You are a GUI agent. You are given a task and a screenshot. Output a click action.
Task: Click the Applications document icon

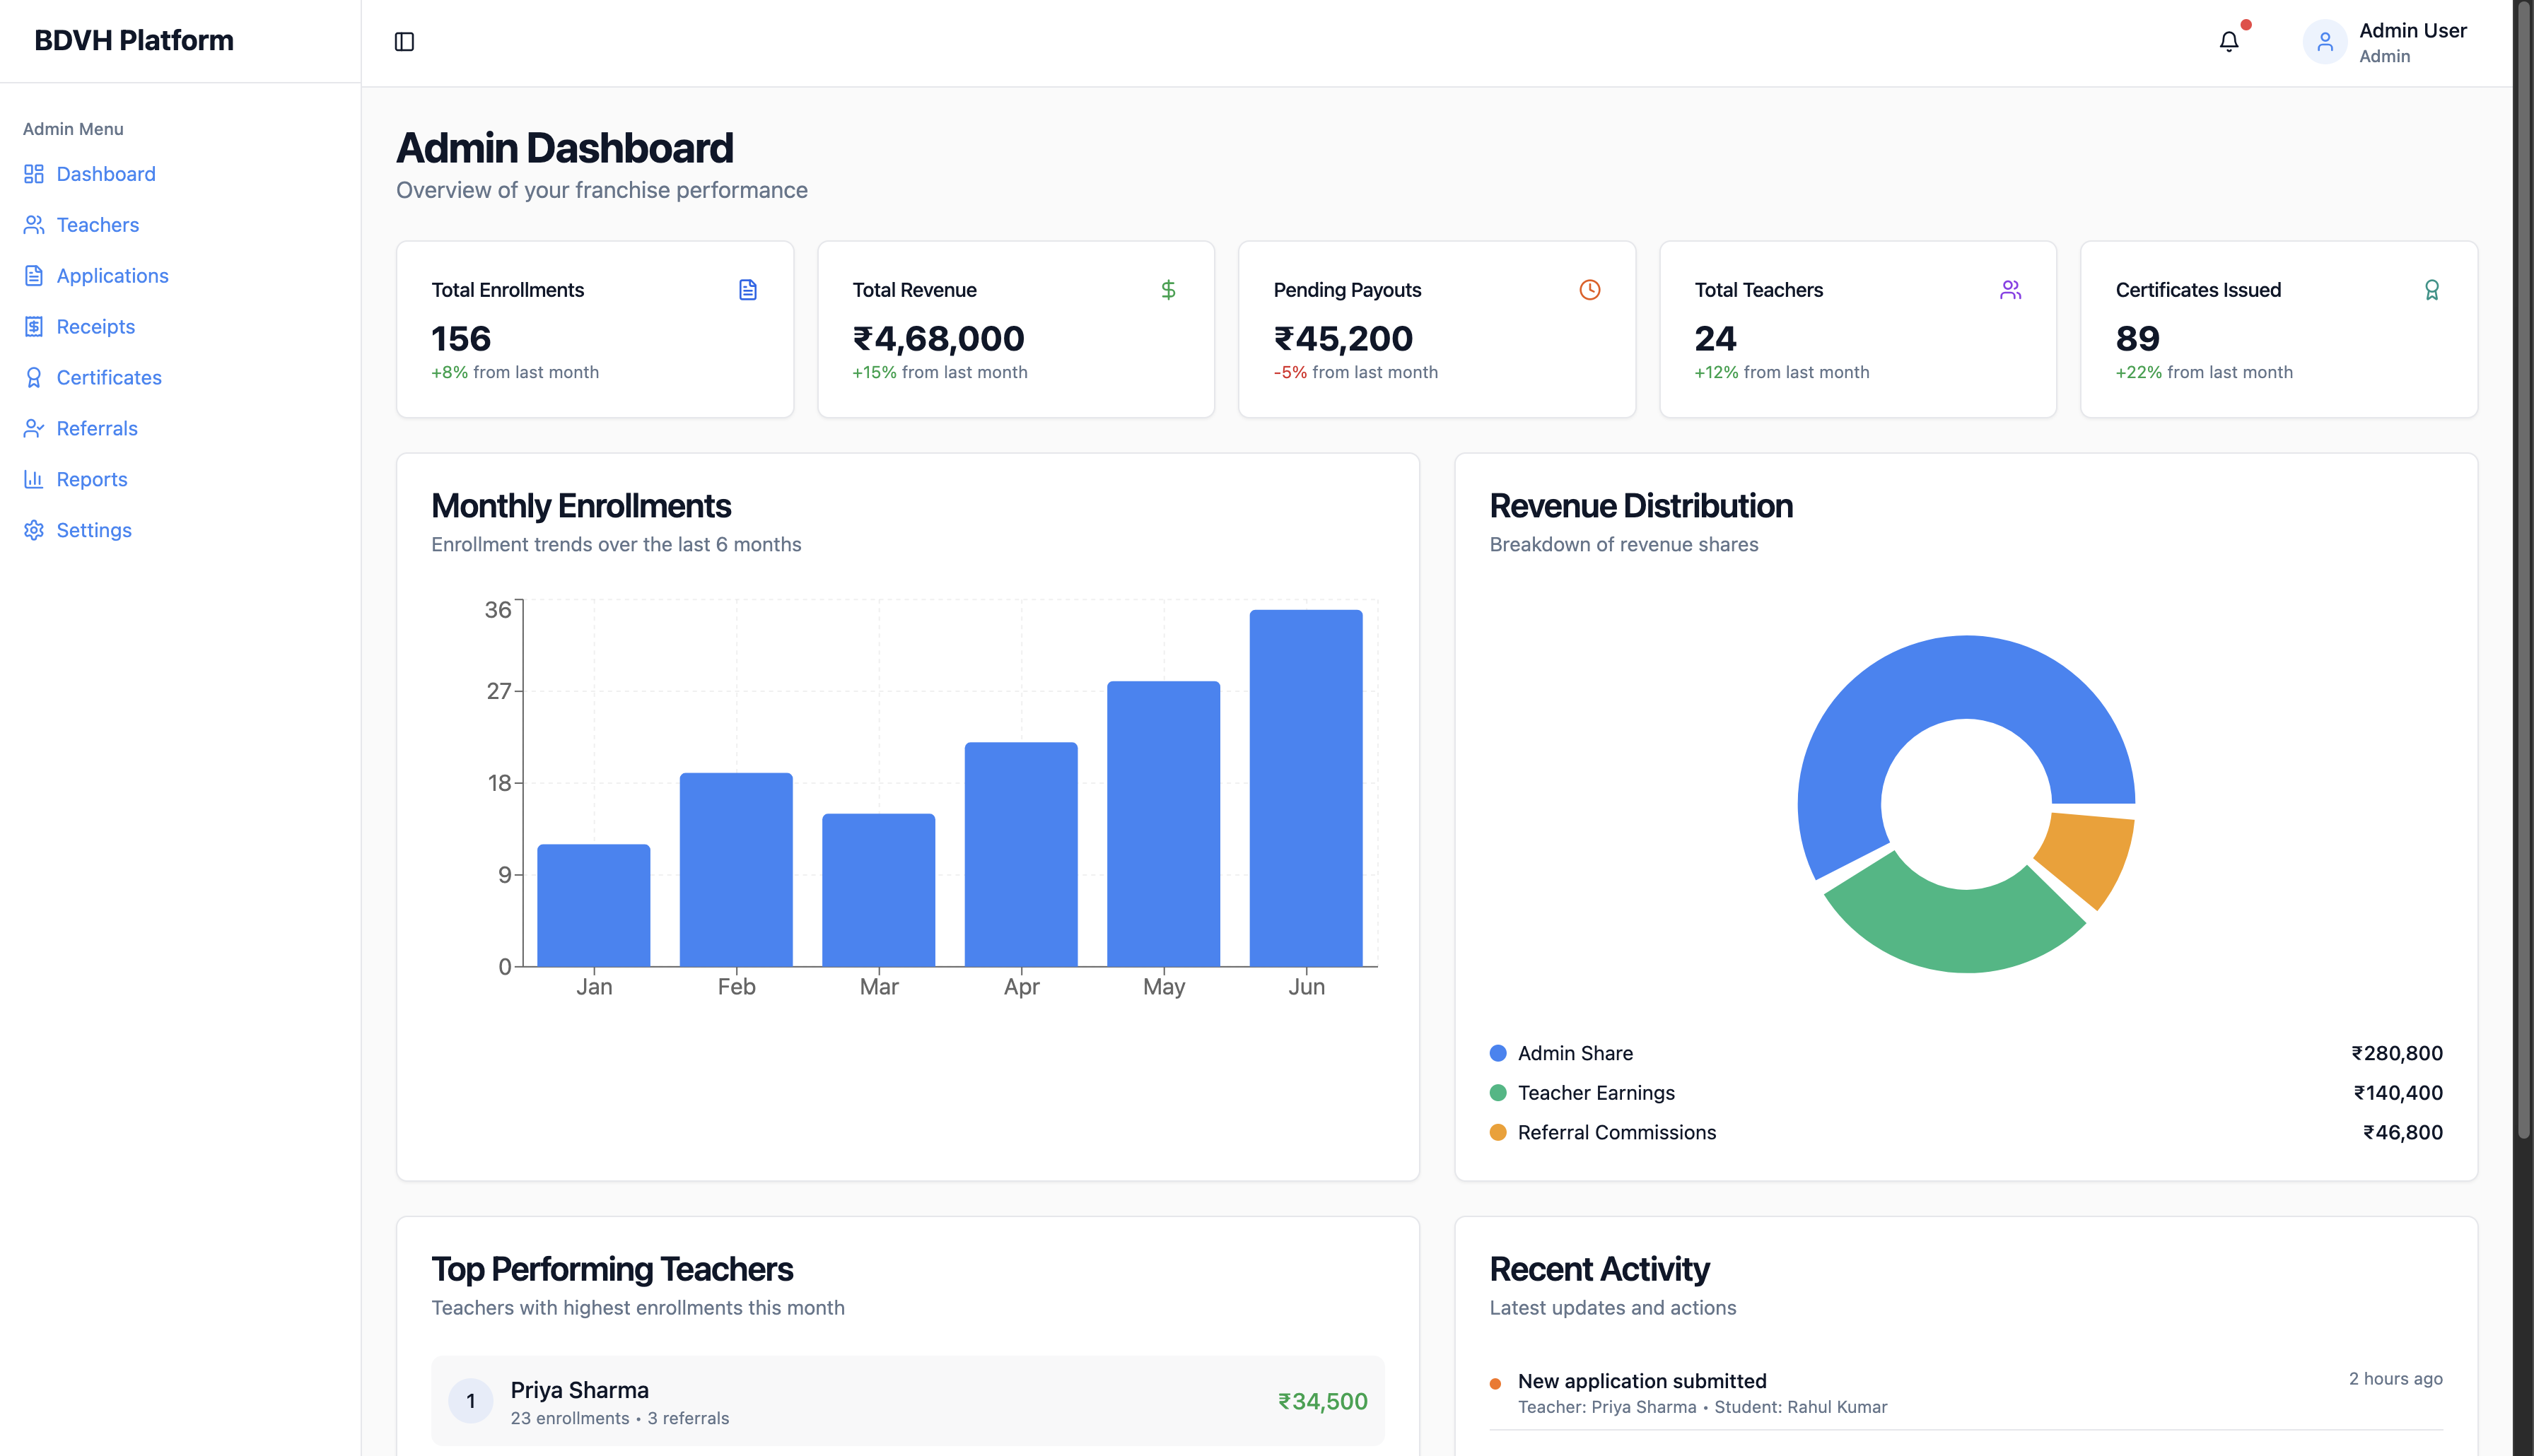(33, 275)
